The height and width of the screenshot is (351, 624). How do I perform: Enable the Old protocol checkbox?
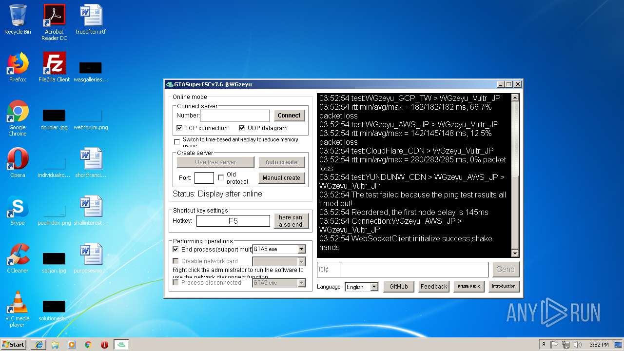click(x=221, y=177)
